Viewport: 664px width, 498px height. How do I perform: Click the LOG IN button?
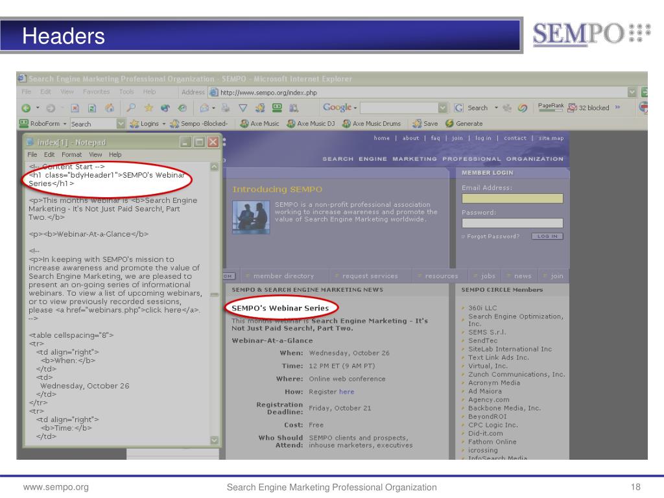(x=547, y=236)
